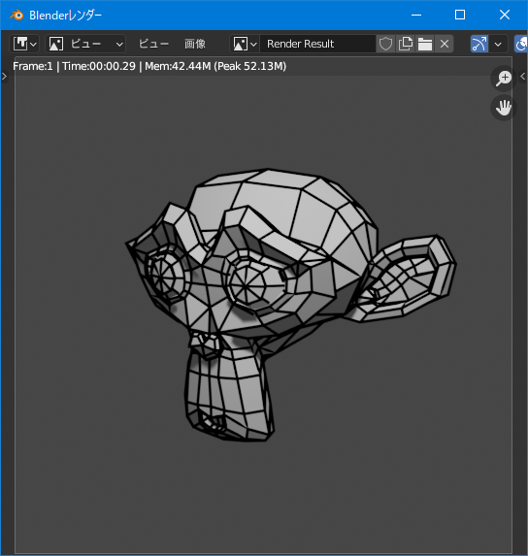Toggle the gizmo display button
528x556 pixels.
tap(479, 44)
